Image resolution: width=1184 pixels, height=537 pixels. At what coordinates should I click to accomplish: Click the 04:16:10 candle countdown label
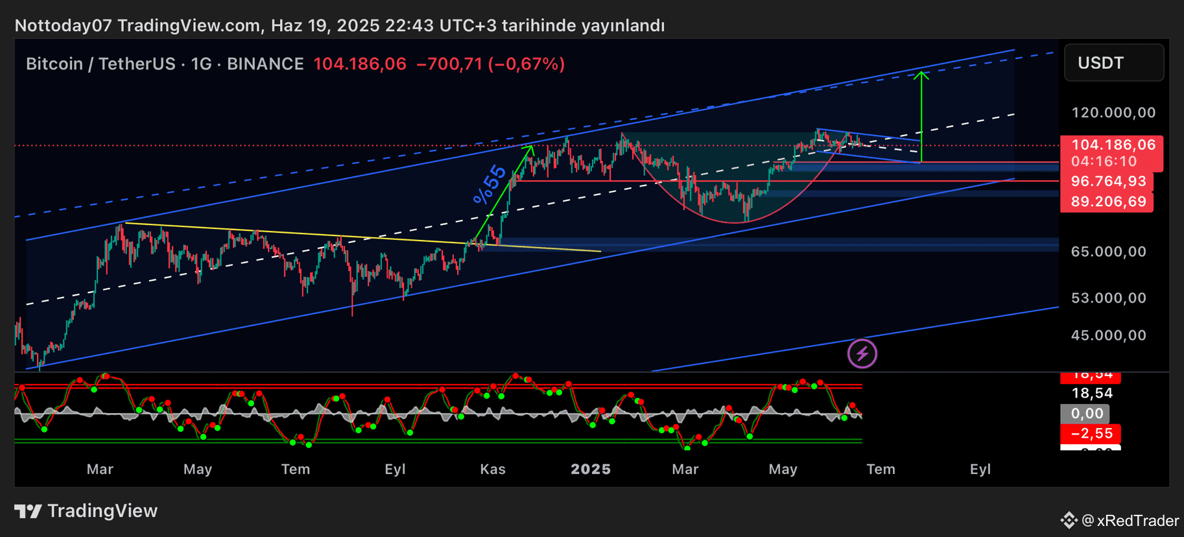1104,161
